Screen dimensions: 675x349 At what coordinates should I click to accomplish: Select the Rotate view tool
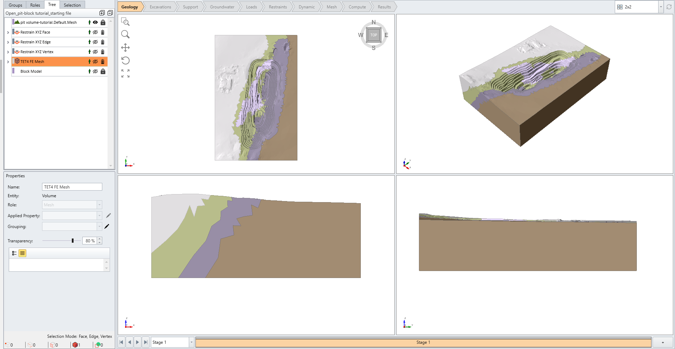[x=125, y=60]
